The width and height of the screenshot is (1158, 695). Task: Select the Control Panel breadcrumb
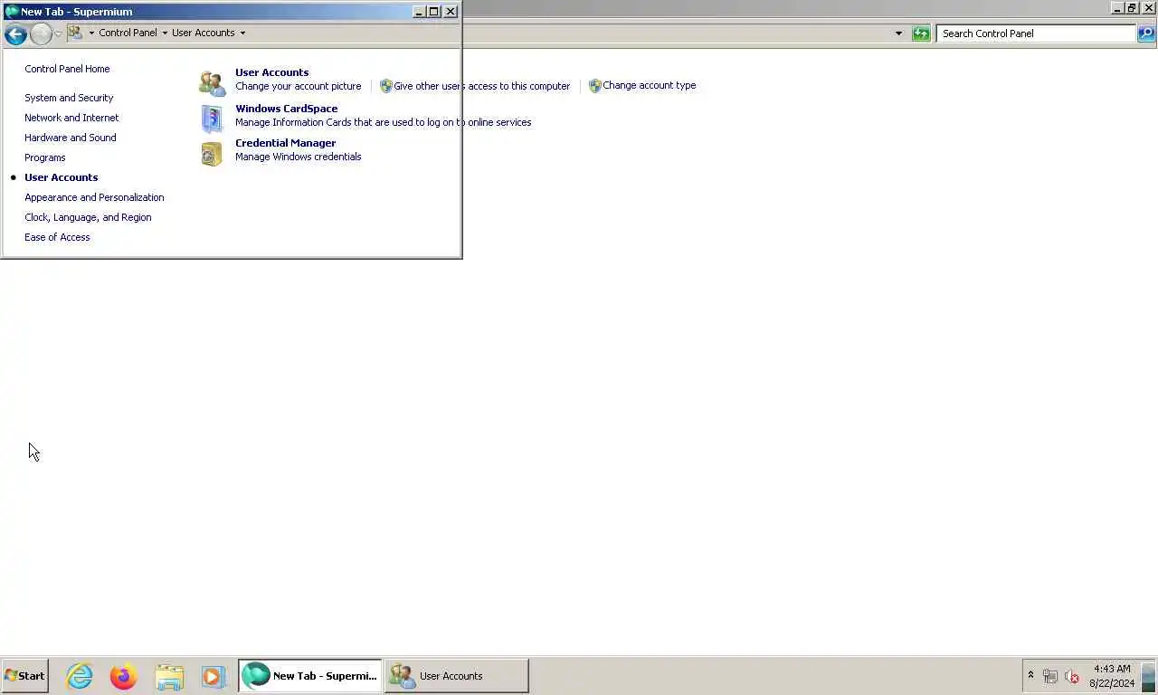[128, 33]
